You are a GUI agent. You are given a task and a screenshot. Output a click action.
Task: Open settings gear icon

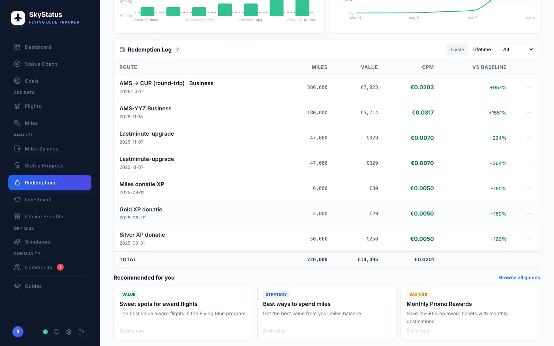[x=69, y=332]
